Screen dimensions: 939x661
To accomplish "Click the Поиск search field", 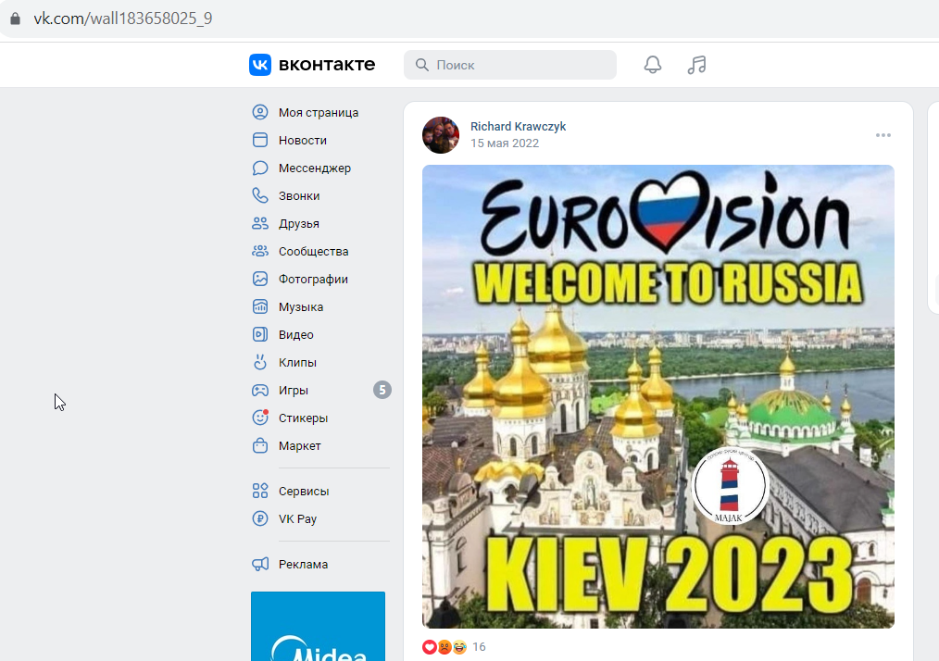I will pyautogui.click(x=510, y=65).
